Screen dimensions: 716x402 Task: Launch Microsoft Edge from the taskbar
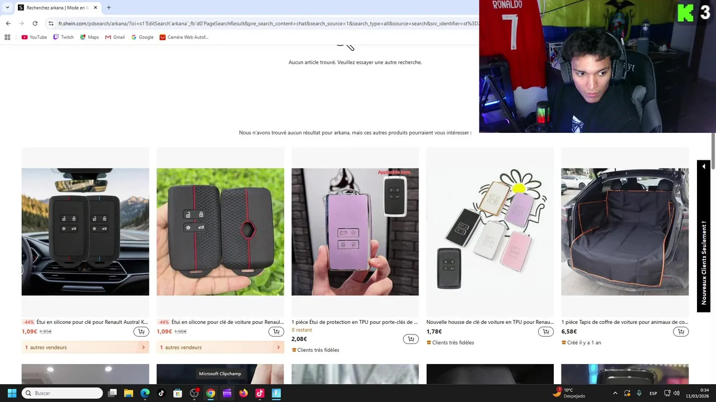[145, 393]
